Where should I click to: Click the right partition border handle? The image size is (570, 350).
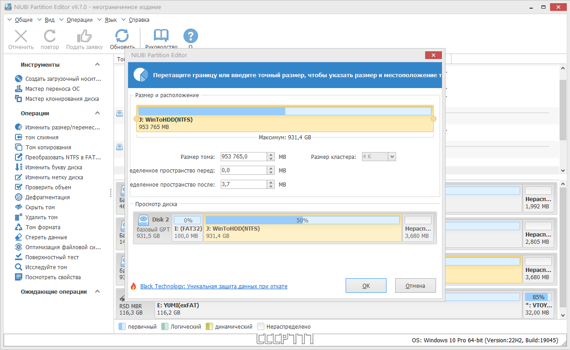(433, 119)
